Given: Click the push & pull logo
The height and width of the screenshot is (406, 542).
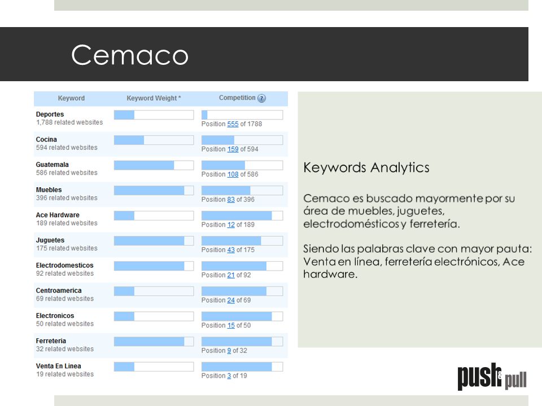Looking at the screenshot, I should [x=492, y=377].
